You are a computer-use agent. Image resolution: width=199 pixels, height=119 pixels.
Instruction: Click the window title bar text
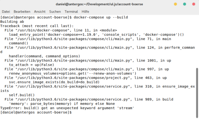click(99, 4)
